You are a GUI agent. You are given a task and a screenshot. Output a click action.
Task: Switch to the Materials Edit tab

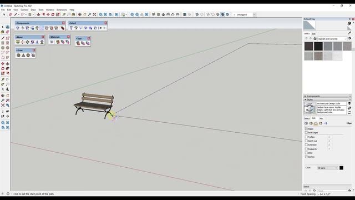click(313, 33)
